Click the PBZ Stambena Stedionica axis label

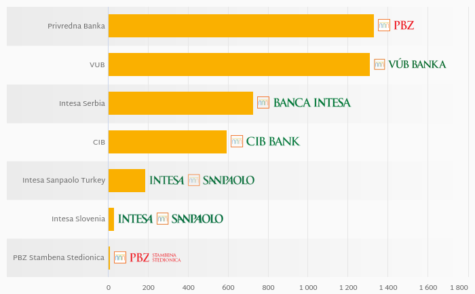coord(59,257)
